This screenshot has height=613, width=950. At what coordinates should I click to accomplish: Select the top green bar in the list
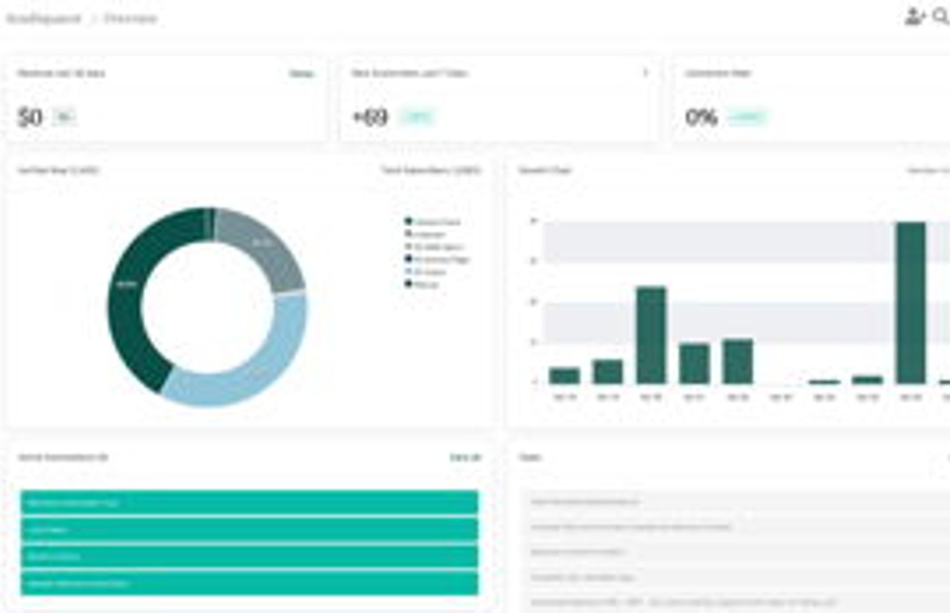(x=249, y=503)
